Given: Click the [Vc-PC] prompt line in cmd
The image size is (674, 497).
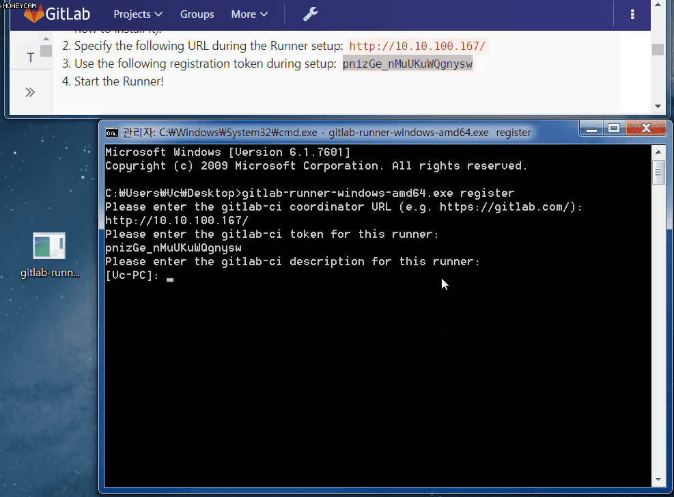Looking at the screenshot, I should [139, 276].
